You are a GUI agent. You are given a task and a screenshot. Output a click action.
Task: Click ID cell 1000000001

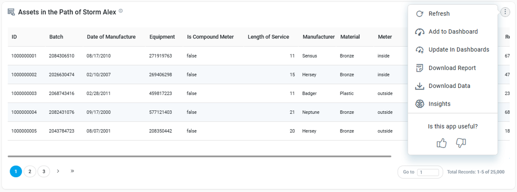click(x=24, y=56)
